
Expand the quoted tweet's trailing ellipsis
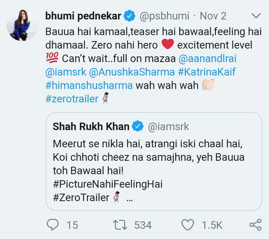(130, 198)
